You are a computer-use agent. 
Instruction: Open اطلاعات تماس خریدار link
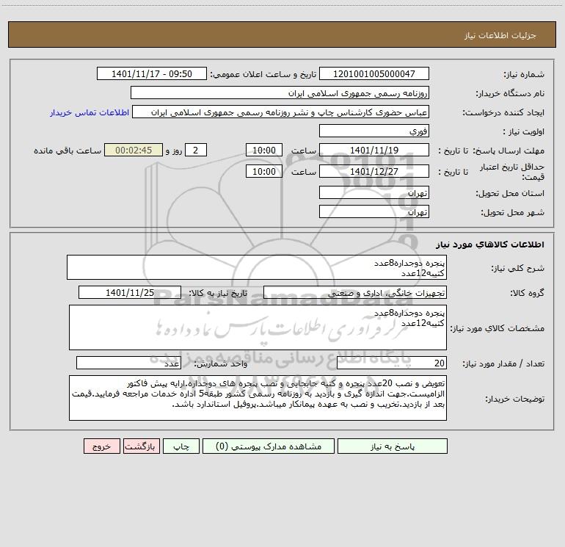pyautogui.click(x=90, y=112)
